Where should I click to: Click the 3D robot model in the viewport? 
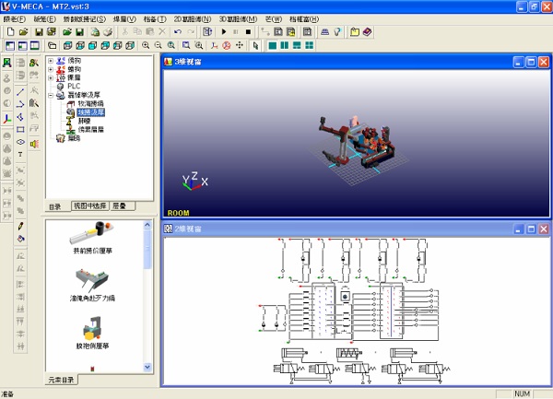[357, 145]
